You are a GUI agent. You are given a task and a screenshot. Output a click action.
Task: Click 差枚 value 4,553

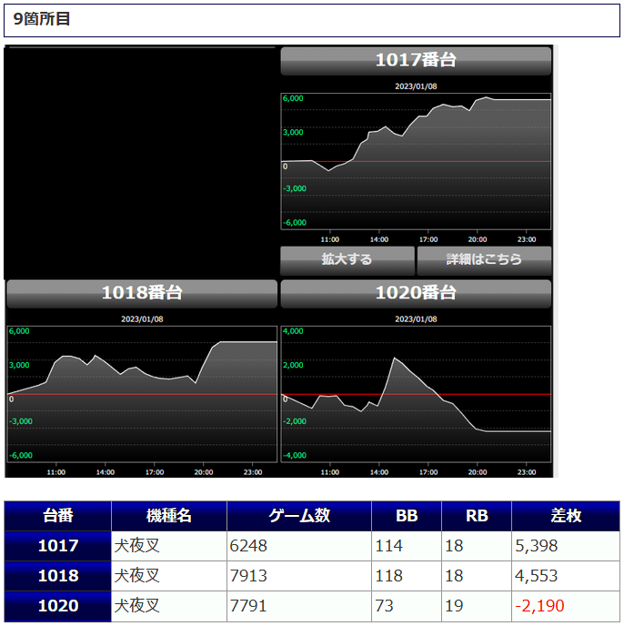536,576
